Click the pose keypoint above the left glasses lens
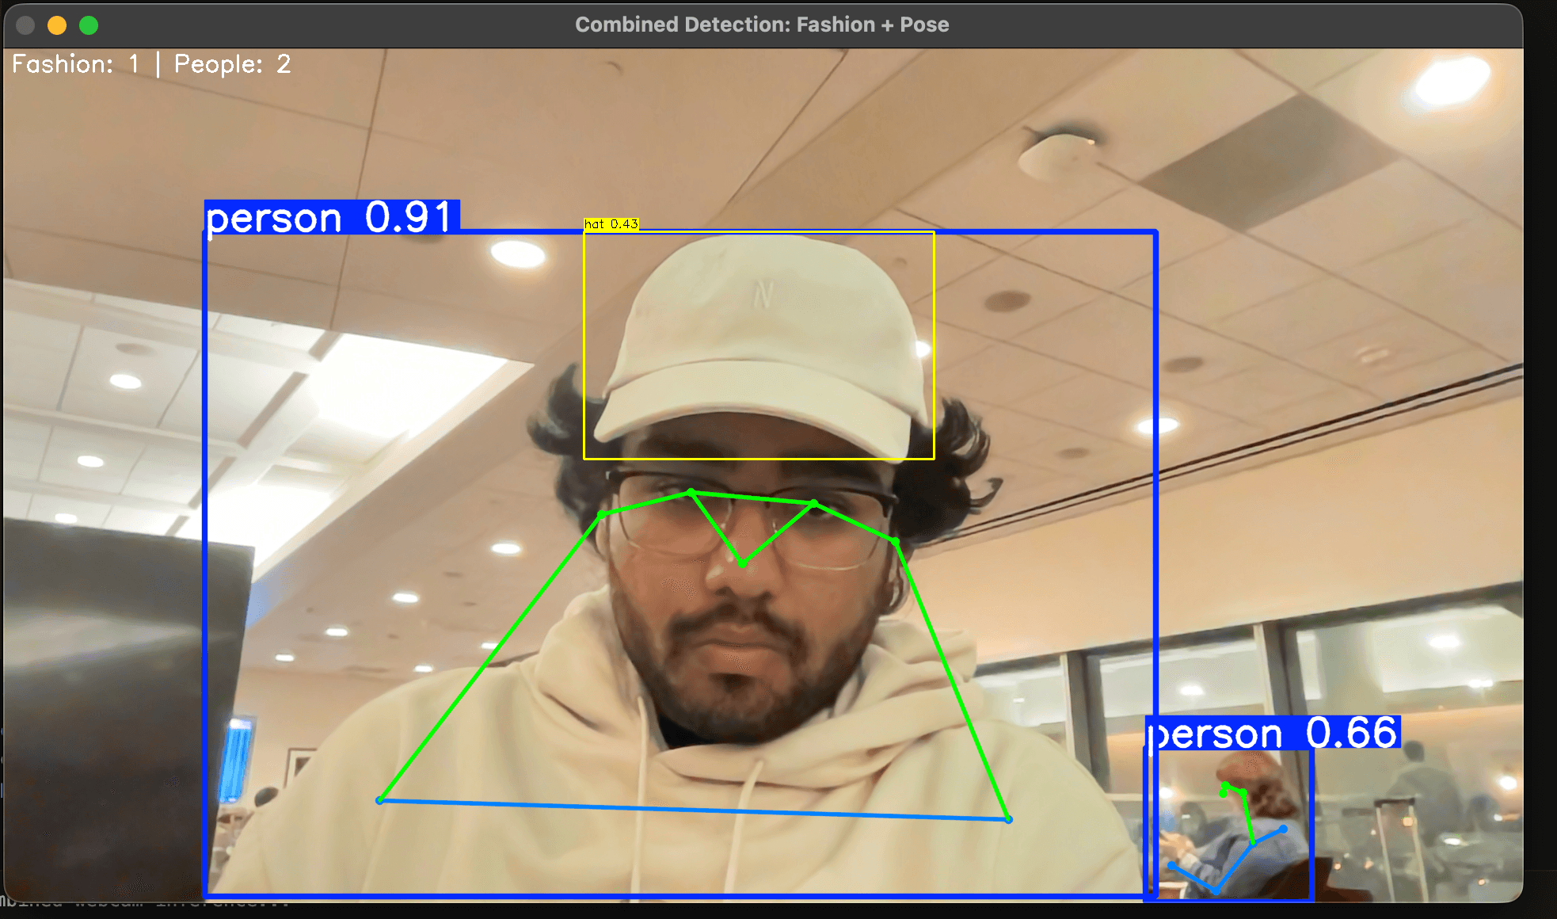 (691, 493)
